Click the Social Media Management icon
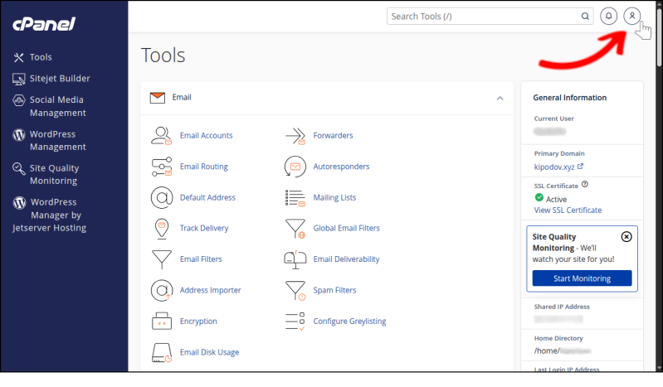This screenshot has height=387, width=663. coord(18,100)
